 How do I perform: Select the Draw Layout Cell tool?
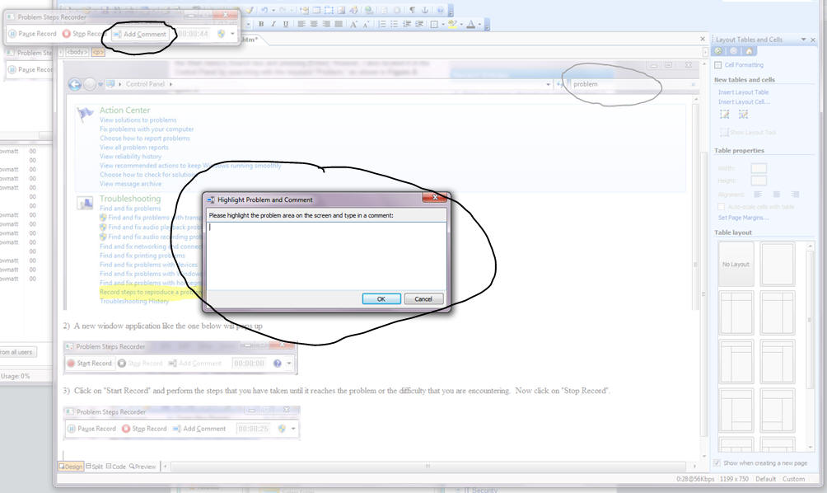coord(743,115)
